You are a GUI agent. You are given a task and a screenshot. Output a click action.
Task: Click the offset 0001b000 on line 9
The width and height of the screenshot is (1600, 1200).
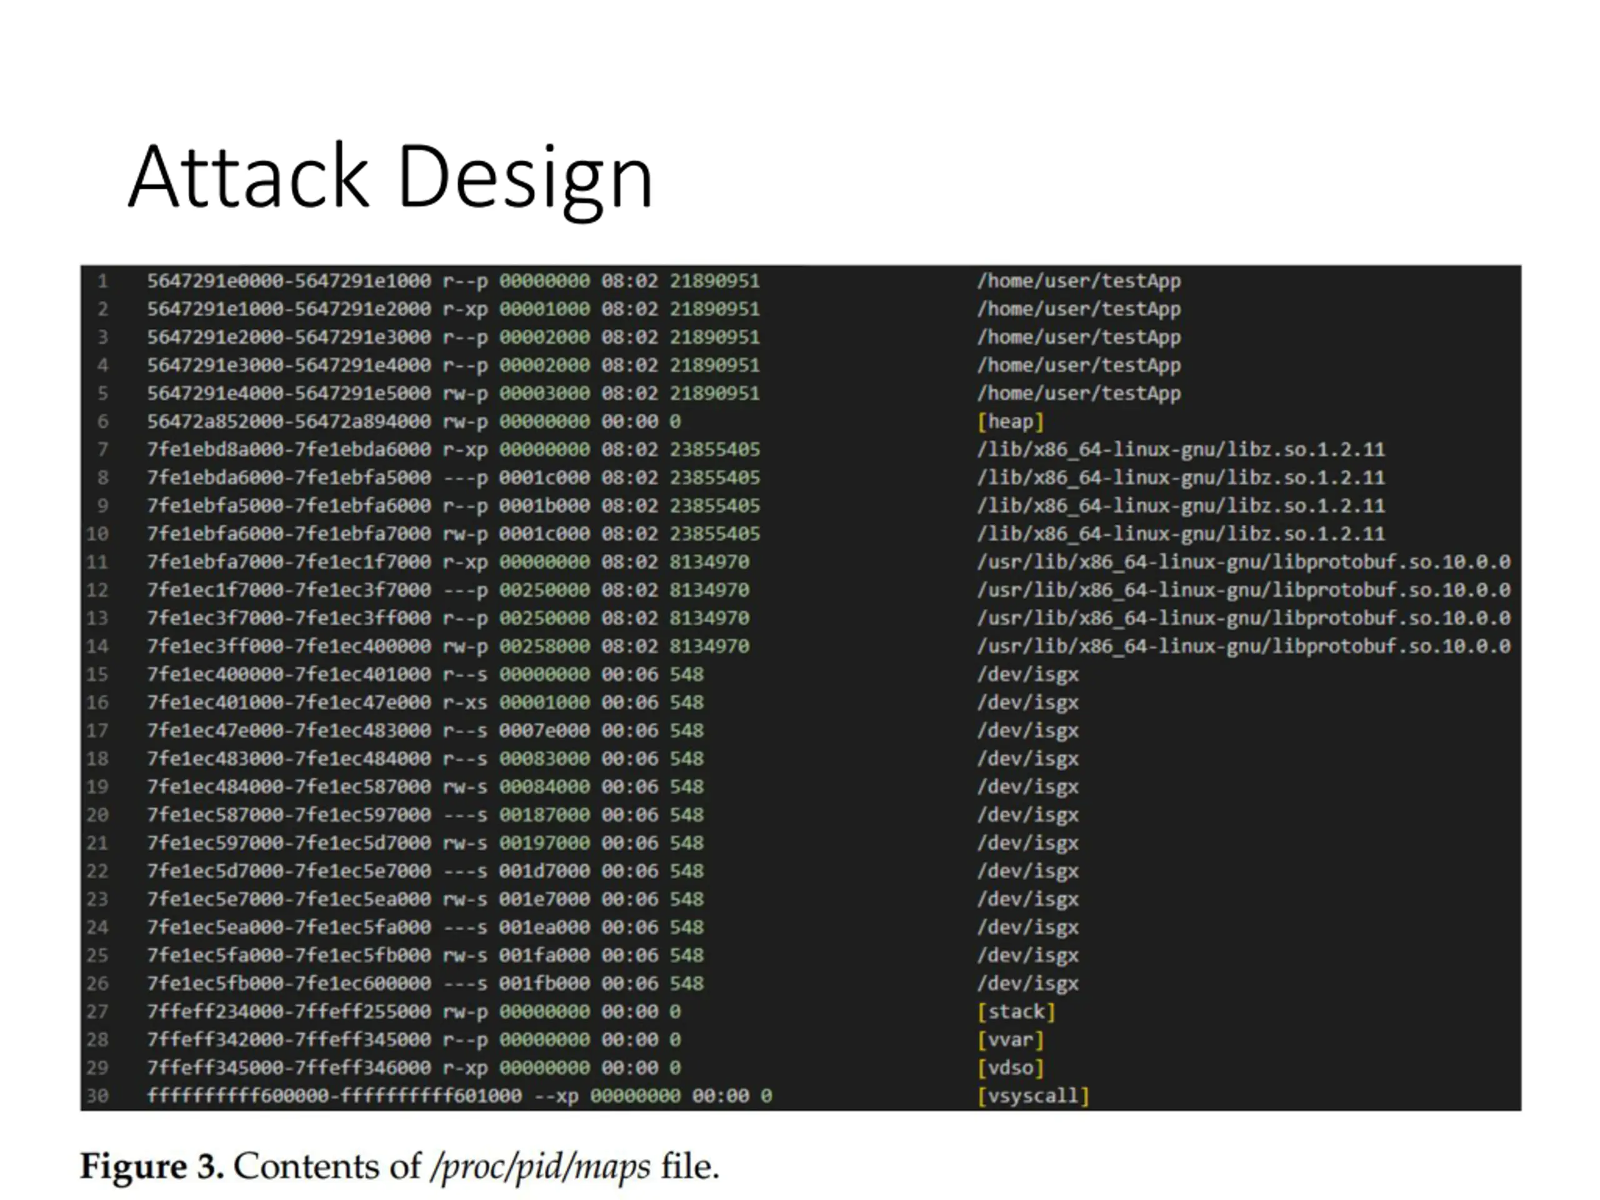click(x=544, y=506)
